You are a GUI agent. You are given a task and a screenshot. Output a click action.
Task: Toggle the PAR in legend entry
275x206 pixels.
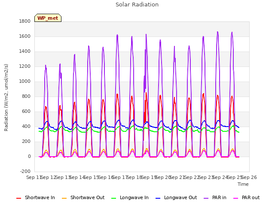[x=215, y=197]
